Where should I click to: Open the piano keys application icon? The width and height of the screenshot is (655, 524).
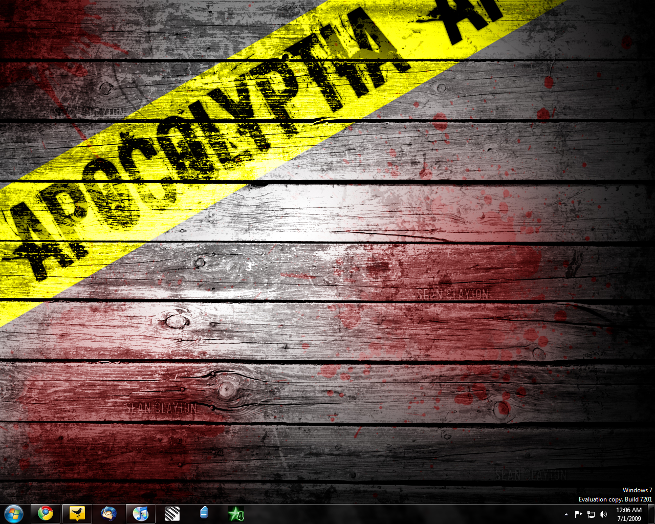[172, 513]
